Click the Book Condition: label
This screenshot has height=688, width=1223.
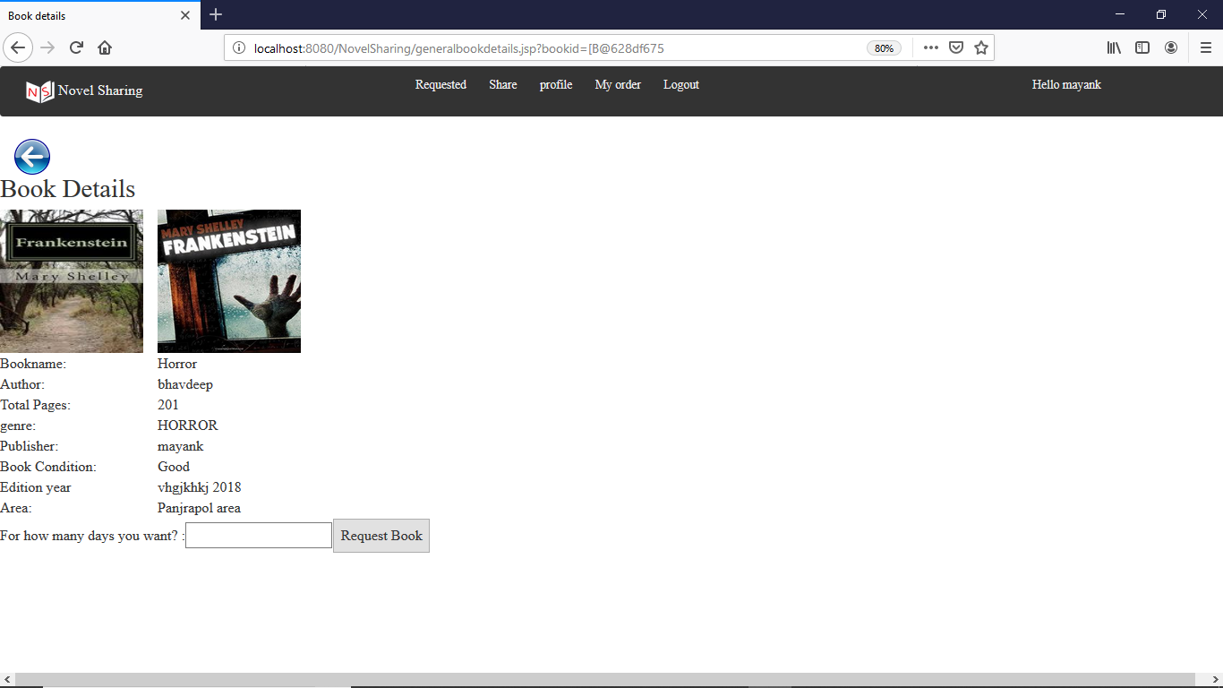point(48,467)
